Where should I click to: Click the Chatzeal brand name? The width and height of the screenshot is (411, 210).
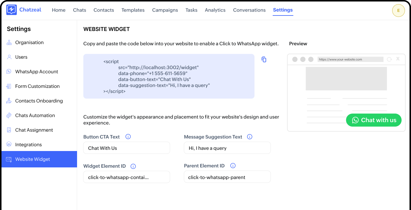pos(30,10)
